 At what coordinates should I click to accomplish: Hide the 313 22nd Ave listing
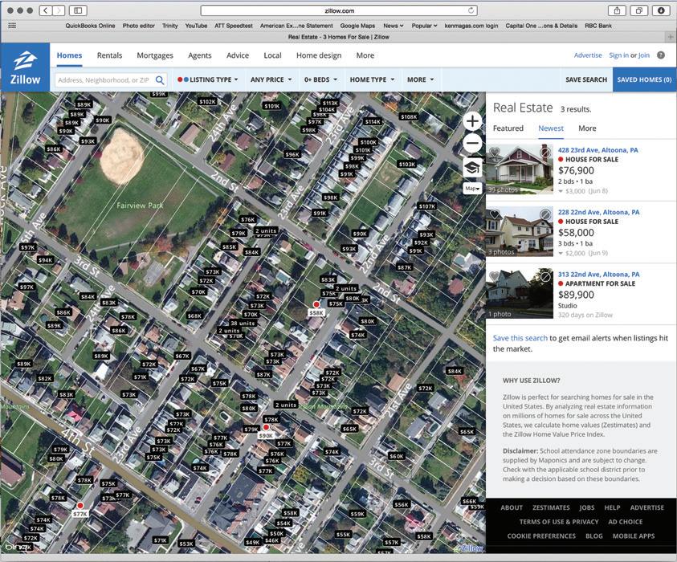[545, 277]
